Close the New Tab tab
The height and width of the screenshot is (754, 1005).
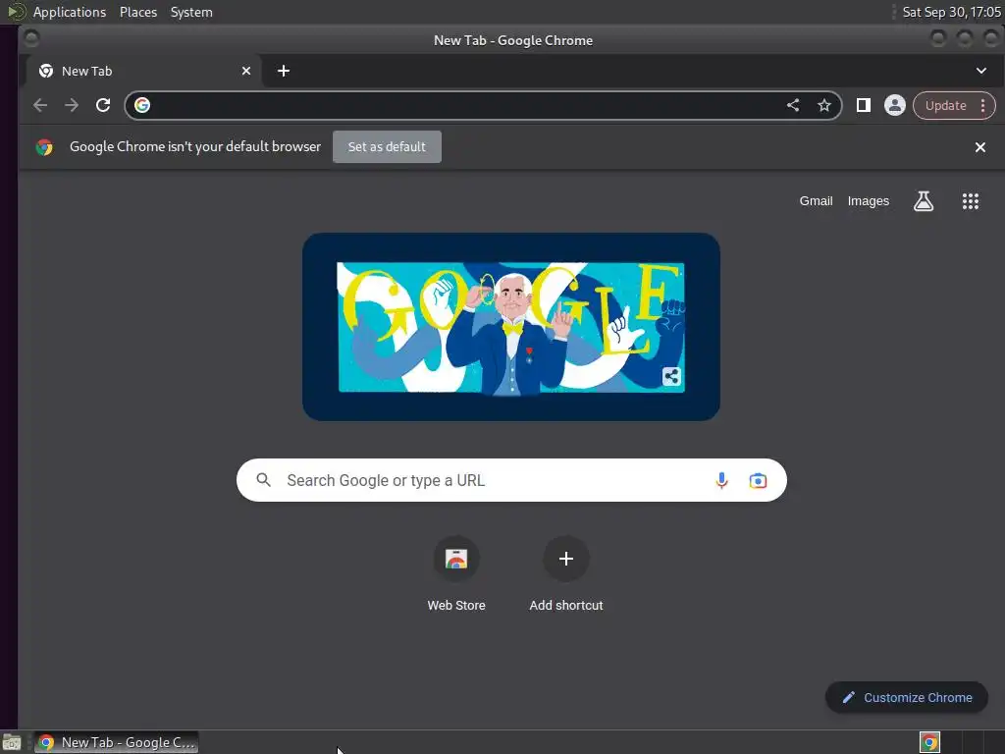(246, 71)
